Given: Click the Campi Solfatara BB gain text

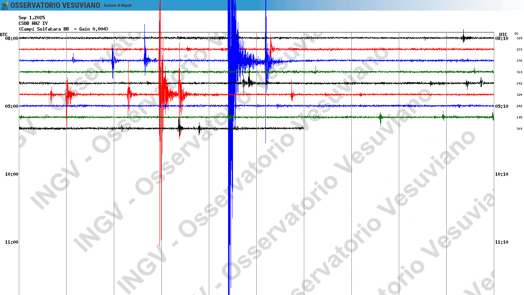Looking at the screenshot, I should (63, 29).
